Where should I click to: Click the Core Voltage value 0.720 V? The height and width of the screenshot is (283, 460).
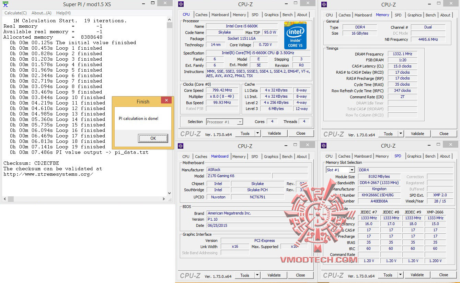point(265,45)
